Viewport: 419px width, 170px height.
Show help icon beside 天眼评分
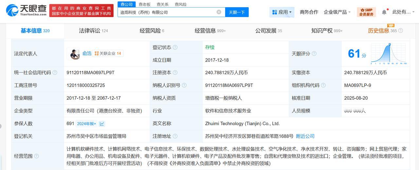click(314, 54)
